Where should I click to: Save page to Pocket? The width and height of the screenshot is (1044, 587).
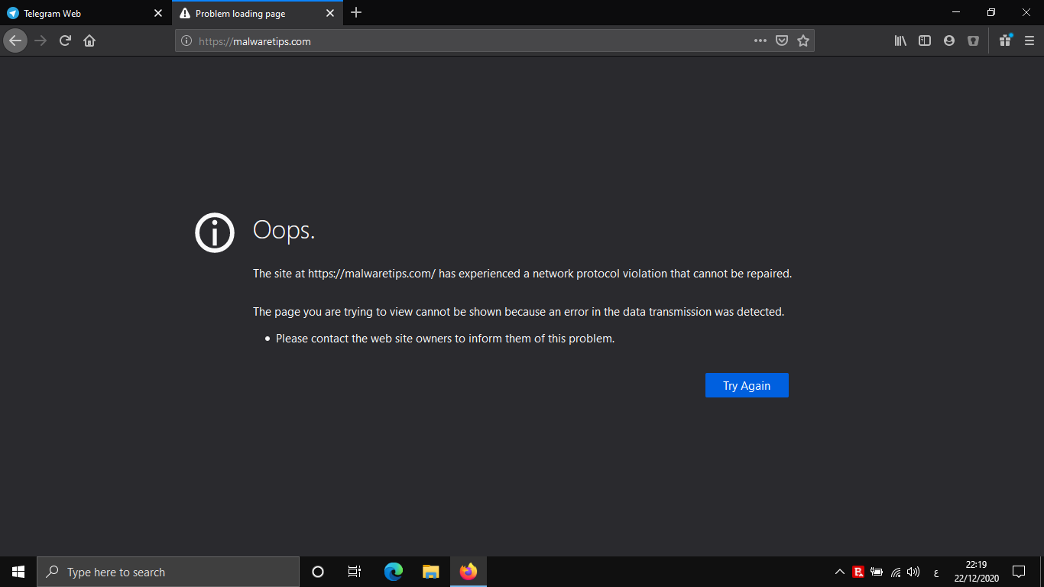(x=782, y=41)
